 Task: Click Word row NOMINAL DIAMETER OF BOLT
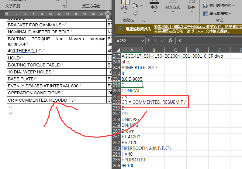pos(57,32)
